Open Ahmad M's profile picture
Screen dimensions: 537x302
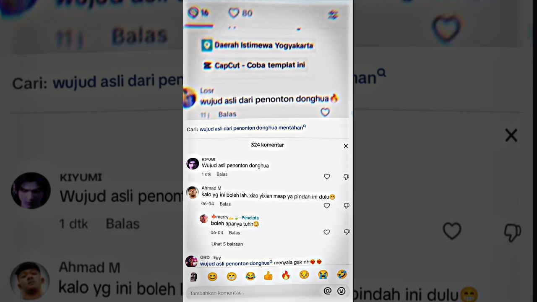point(193,192)
